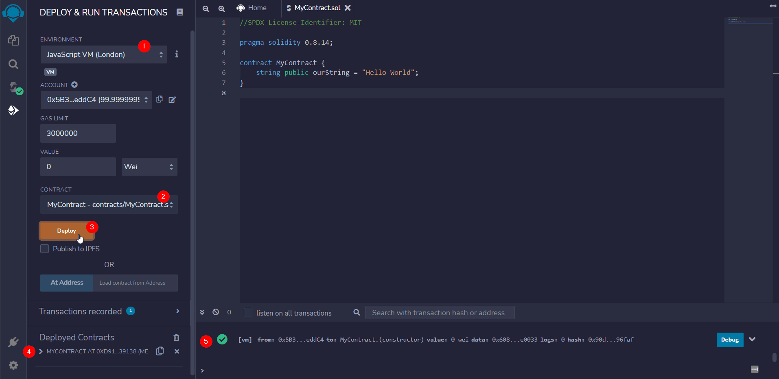Open the Plugin manager plug icon

pos(13,342)
